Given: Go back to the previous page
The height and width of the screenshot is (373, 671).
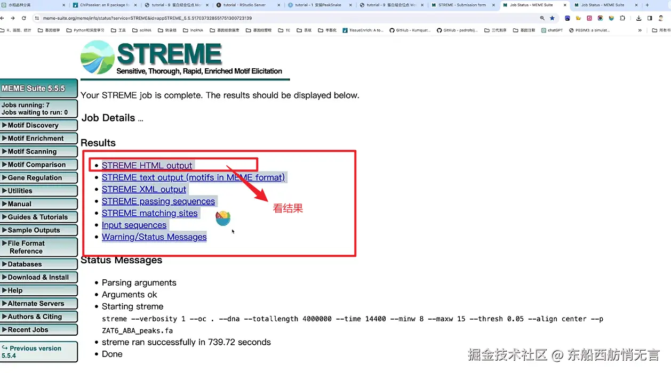Looking at the screenshot, I should point(3,18).
